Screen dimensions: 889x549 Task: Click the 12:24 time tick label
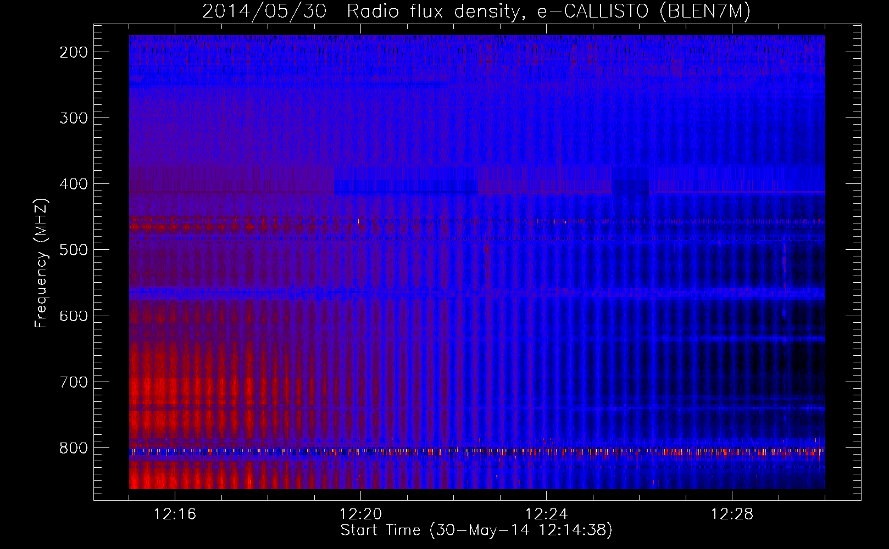[547, 514]
